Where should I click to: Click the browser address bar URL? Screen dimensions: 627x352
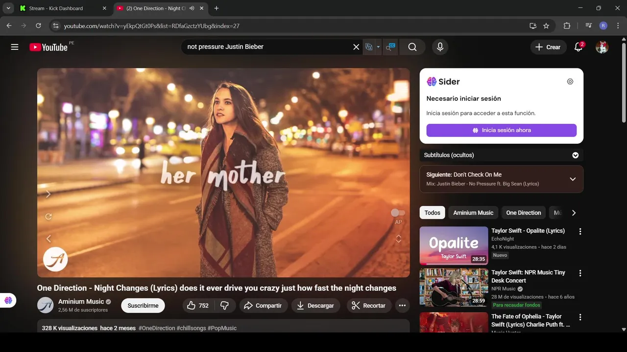(x=152, y=26)
